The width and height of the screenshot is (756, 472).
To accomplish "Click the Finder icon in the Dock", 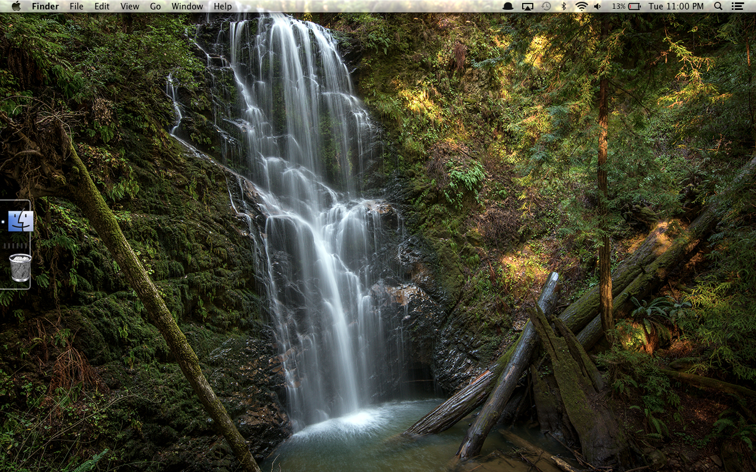I will (x=21, y=221).
